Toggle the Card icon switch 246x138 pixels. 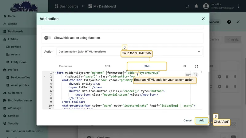click(90, 137)
